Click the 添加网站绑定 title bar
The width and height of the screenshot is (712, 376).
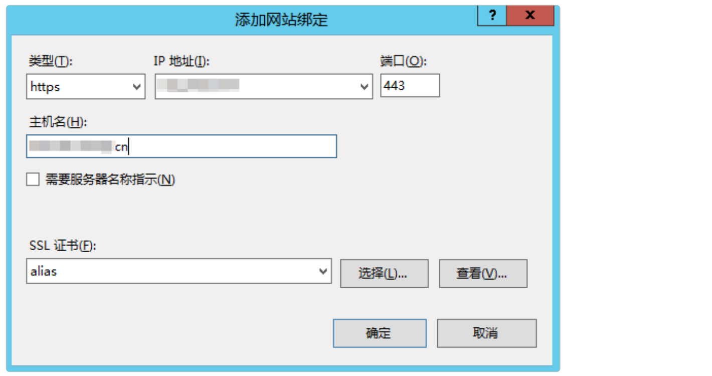pyautogui.click(x=281, y=20)
